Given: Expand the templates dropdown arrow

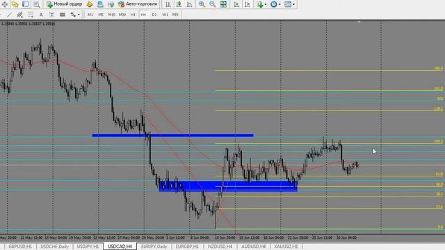Looking at the screenshot, I should [x=293, y=4].
